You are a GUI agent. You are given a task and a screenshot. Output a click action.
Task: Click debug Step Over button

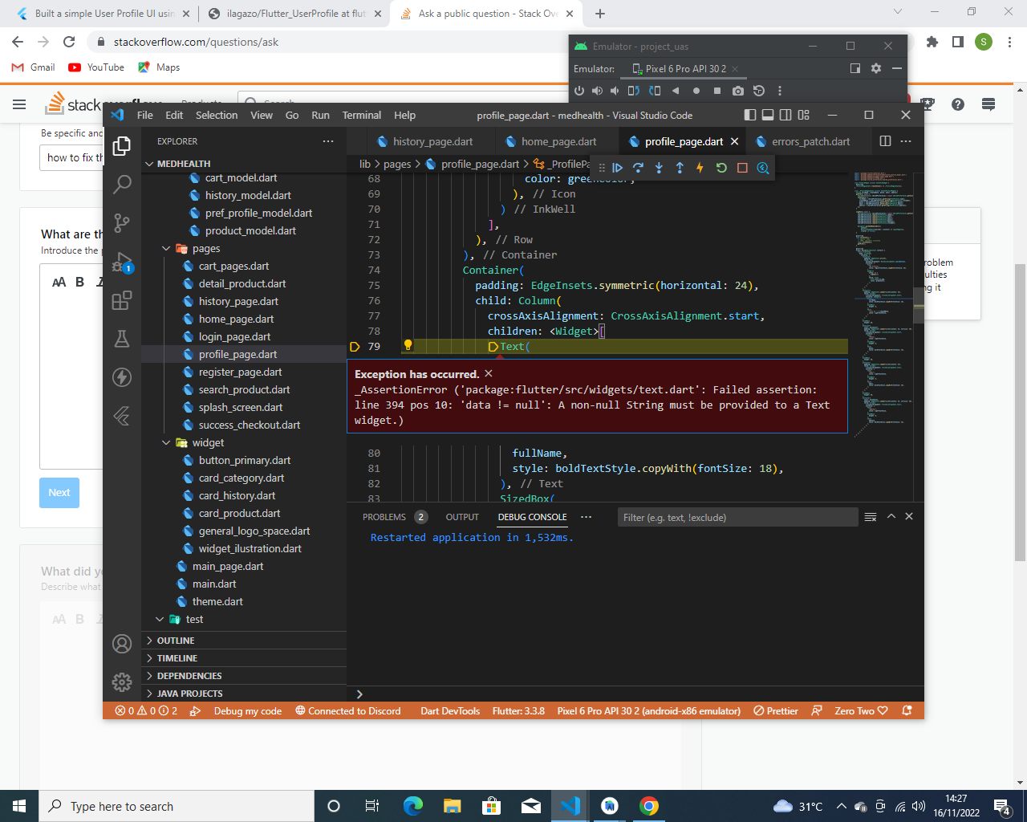click(x=639, y=168)
